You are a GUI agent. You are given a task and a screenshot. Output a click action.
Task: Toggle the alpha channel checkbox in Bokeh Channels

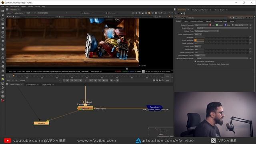point(233,25)
